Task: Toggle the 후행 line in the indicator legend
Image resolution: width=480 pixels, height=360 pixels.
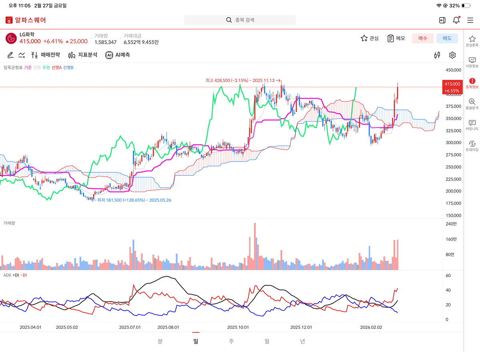Action: [x=46, y=68]
